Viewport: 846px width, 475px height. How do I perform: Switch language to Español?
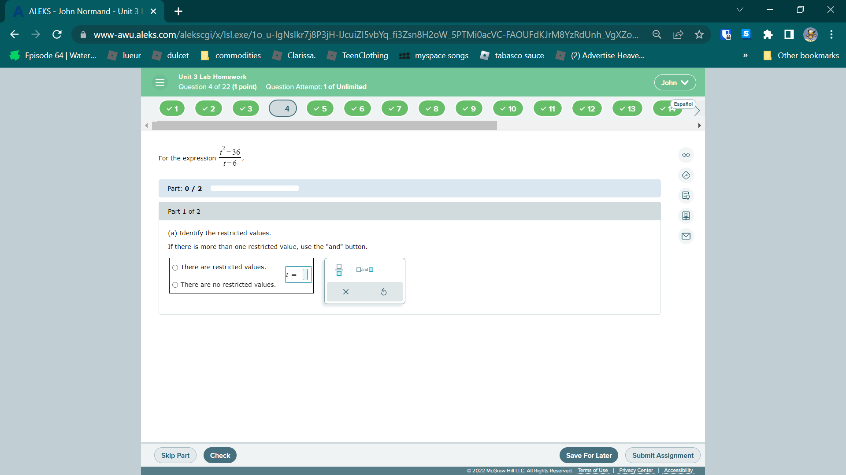[683, 104]
